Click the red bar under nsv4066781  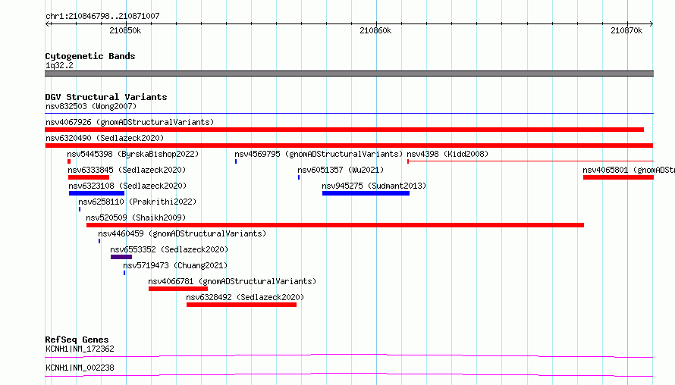(x=178, y=289)
